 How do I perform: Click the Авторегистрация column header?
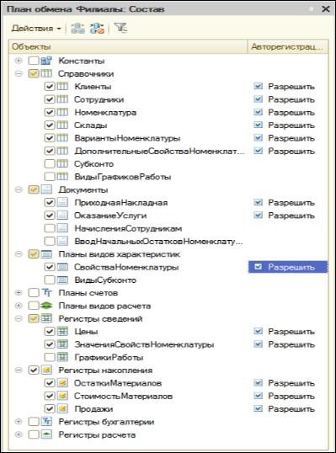click(288, 46)
